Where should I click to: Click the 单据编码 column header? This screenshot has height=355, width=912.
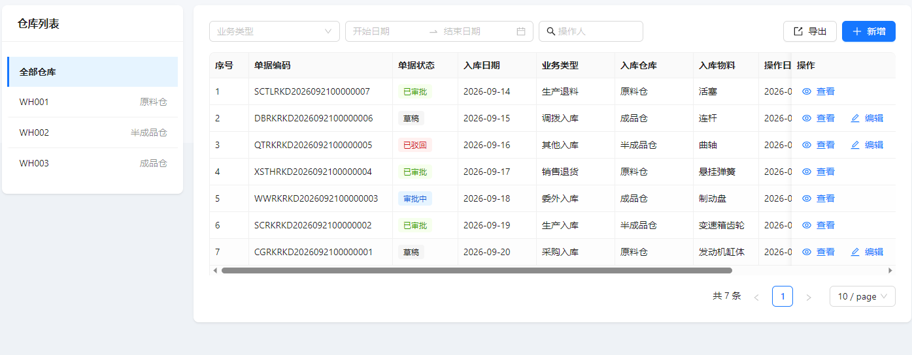coord(320,65)
